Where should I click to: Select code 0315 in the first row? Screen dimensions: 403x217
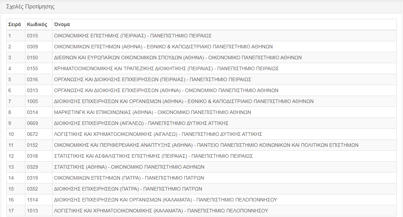coord(32,36)
